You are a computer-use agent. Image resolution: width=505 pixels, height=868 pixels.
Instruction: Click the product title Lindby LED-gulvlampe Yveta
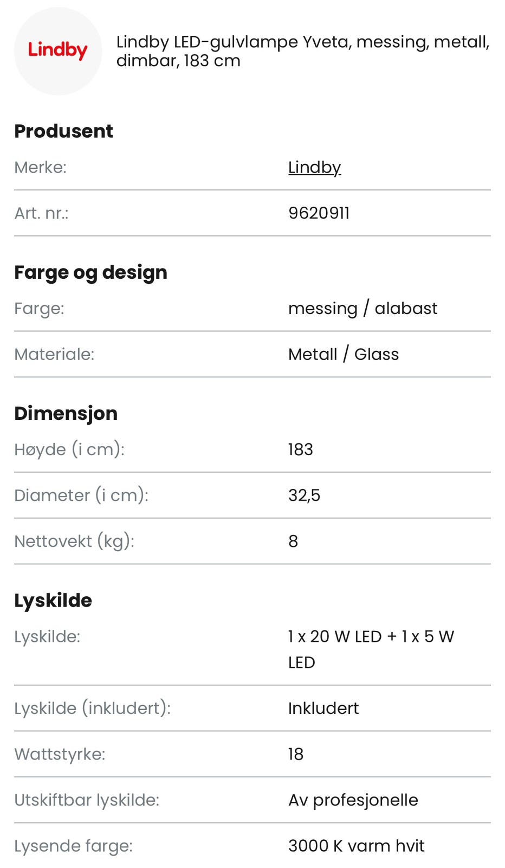click(x=302, y=51)
